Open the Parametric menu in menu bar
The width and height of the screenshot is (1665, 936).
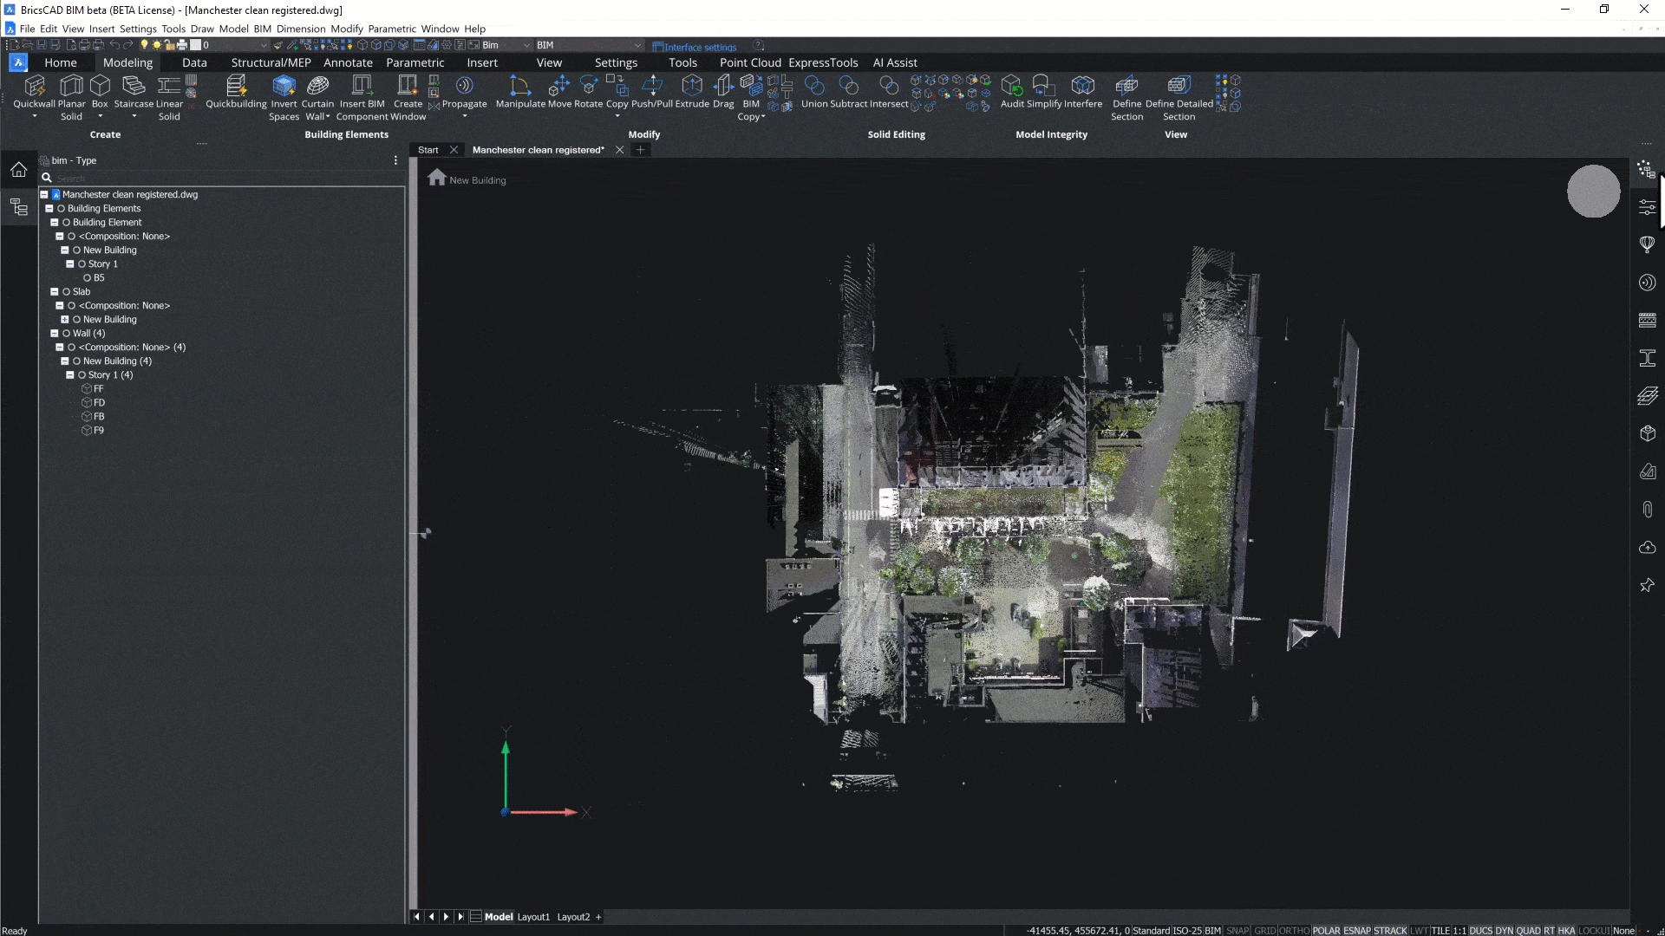pyautogui.click(x=392, y=29)
